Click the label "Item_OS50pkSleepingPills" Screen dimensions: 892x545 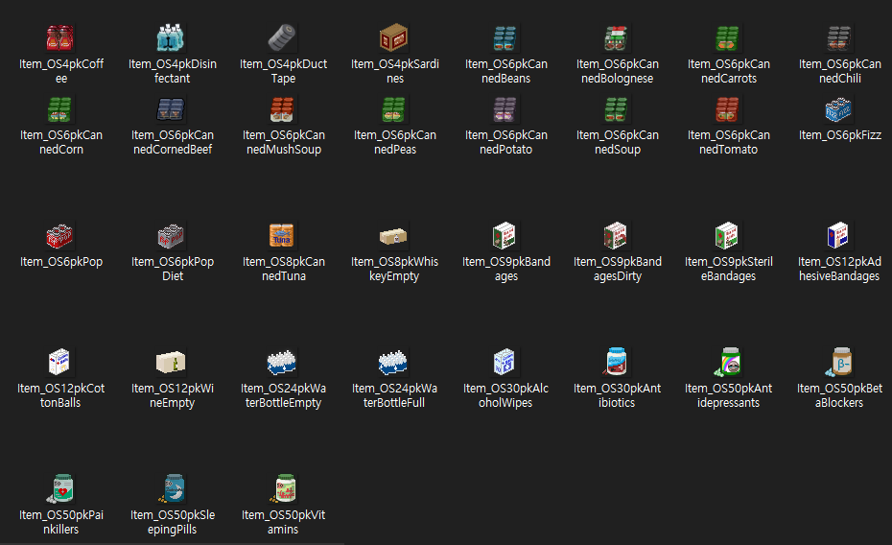click(x=173, y=522)
